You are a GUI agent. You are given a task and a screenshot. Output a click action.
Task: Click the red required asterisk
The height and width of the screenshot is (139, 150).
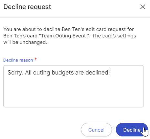pyautogui.click(x=36, y=59)
